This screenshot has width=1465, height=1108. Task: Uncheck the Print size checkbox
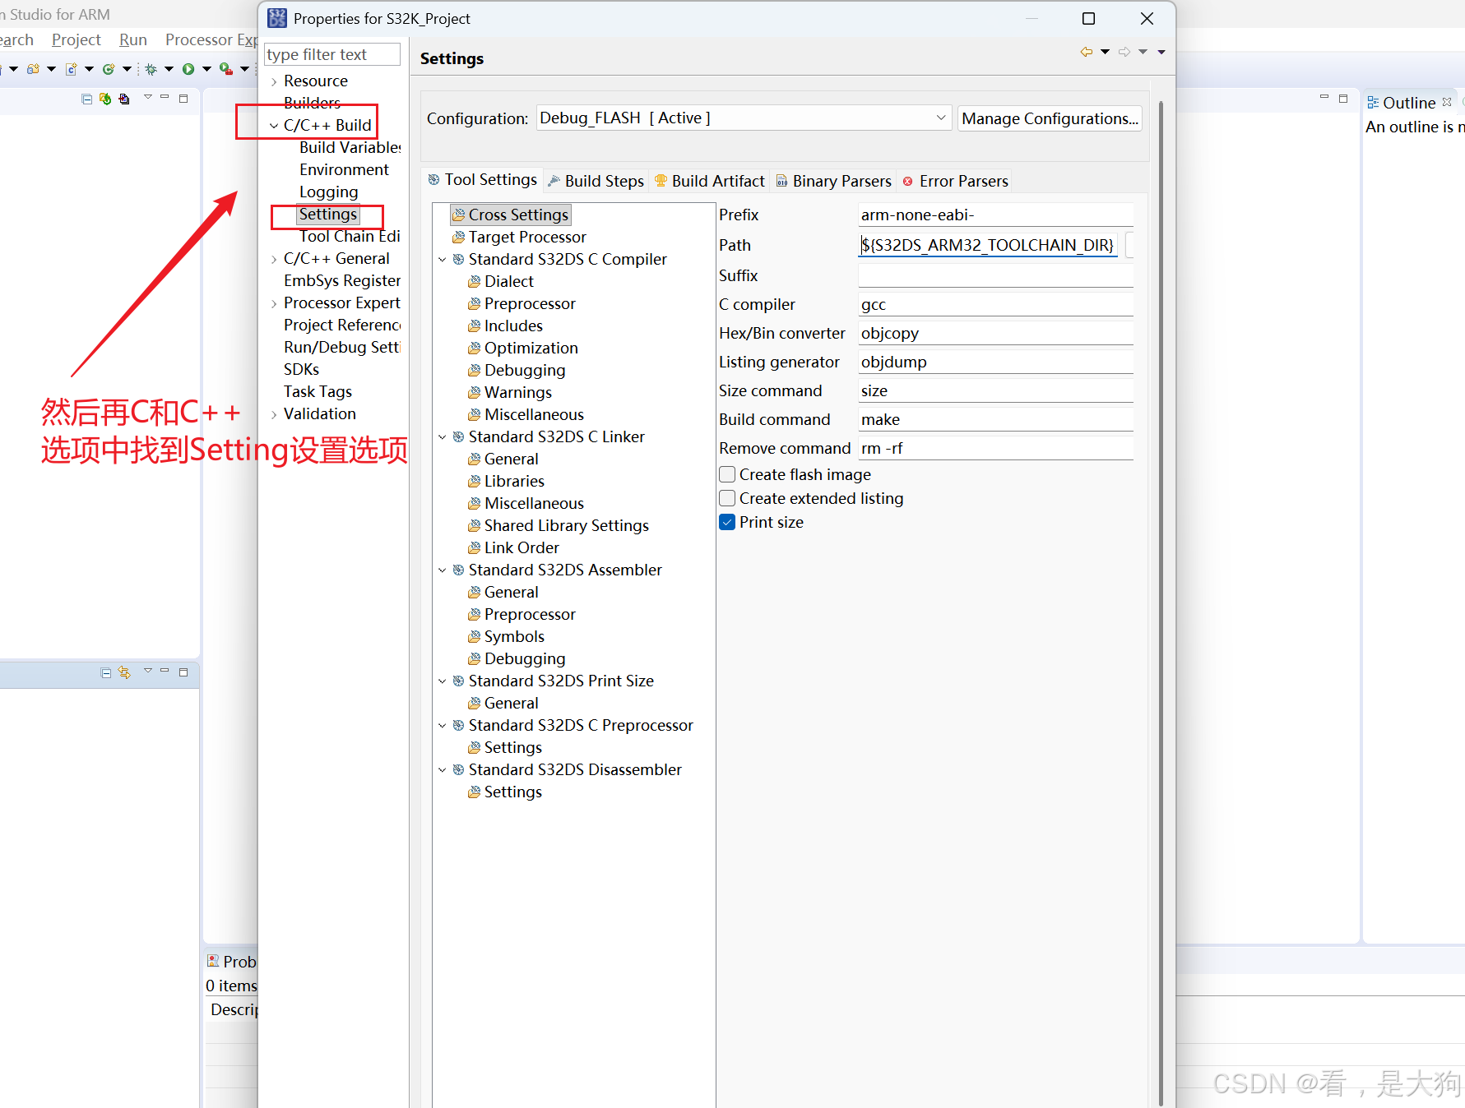click(x=727, y=522)
